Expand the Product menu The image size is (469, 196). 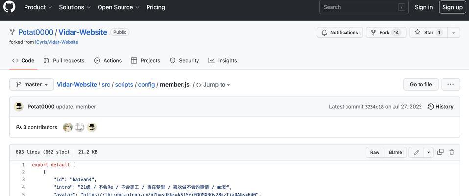pos(38,7)
